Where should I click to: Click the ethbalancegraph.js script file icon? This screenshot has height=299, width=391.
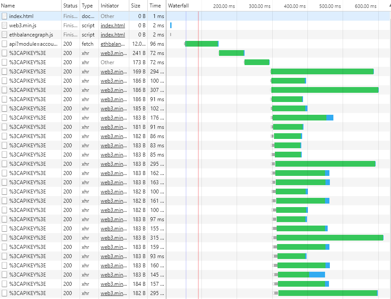click(x=4, y=35)
